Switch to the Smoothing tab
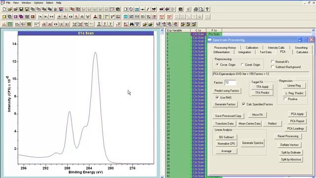Viewport: 316px width, 178px height. coord(301,47)
